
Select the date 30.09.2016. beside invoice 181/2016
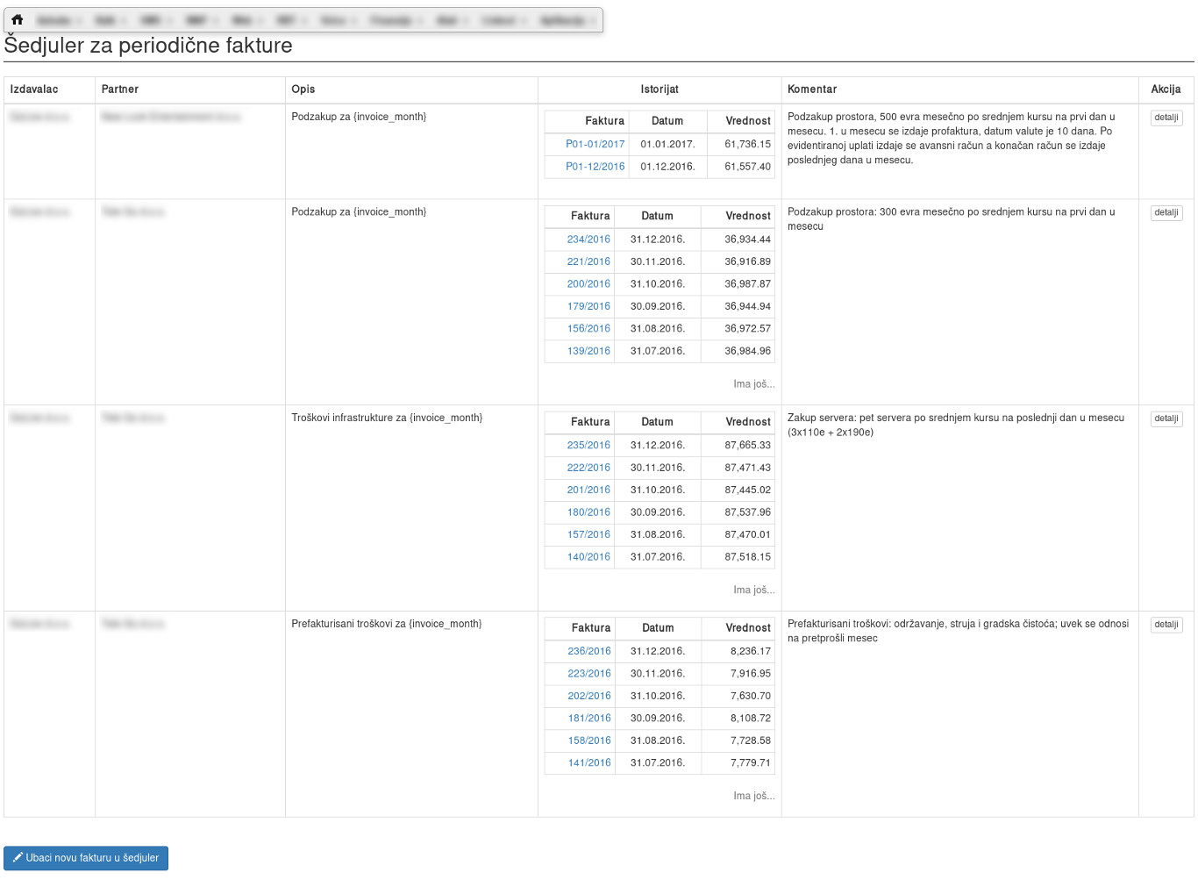(x=658, y=719)
